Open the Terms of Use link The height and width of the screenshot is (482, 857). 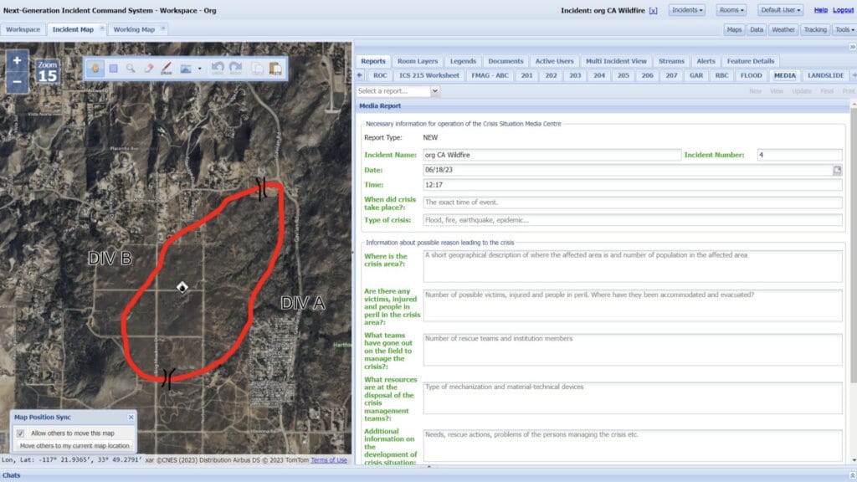(x=328, y=460)
